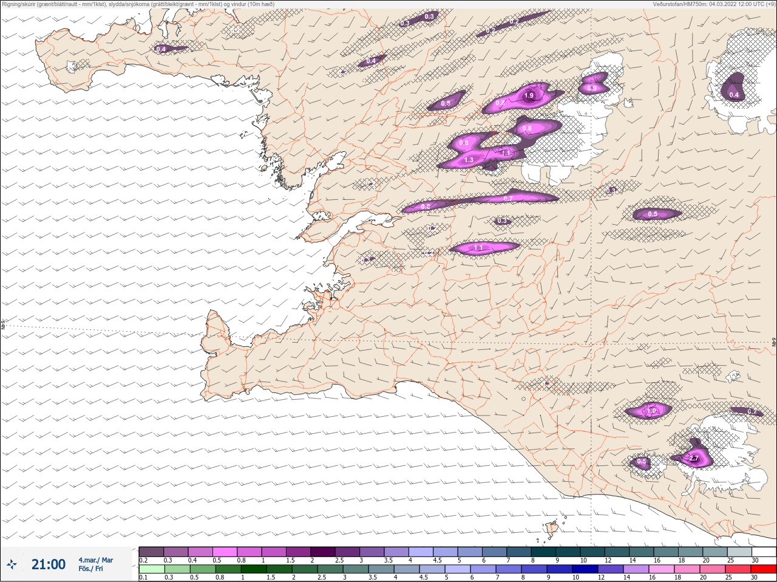Image resolution: width=777 pixels, height=582 pixels.
Task: Click the 2.7 snowfall value near the glacier
Action: coord(694,459)
